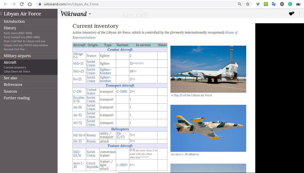
Task: Open the Su-22 aircraft link
Action: pos(78,79)
